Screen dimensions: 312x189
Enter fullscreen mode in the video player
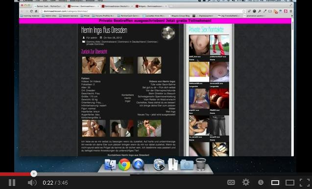[x=305, y=183]
